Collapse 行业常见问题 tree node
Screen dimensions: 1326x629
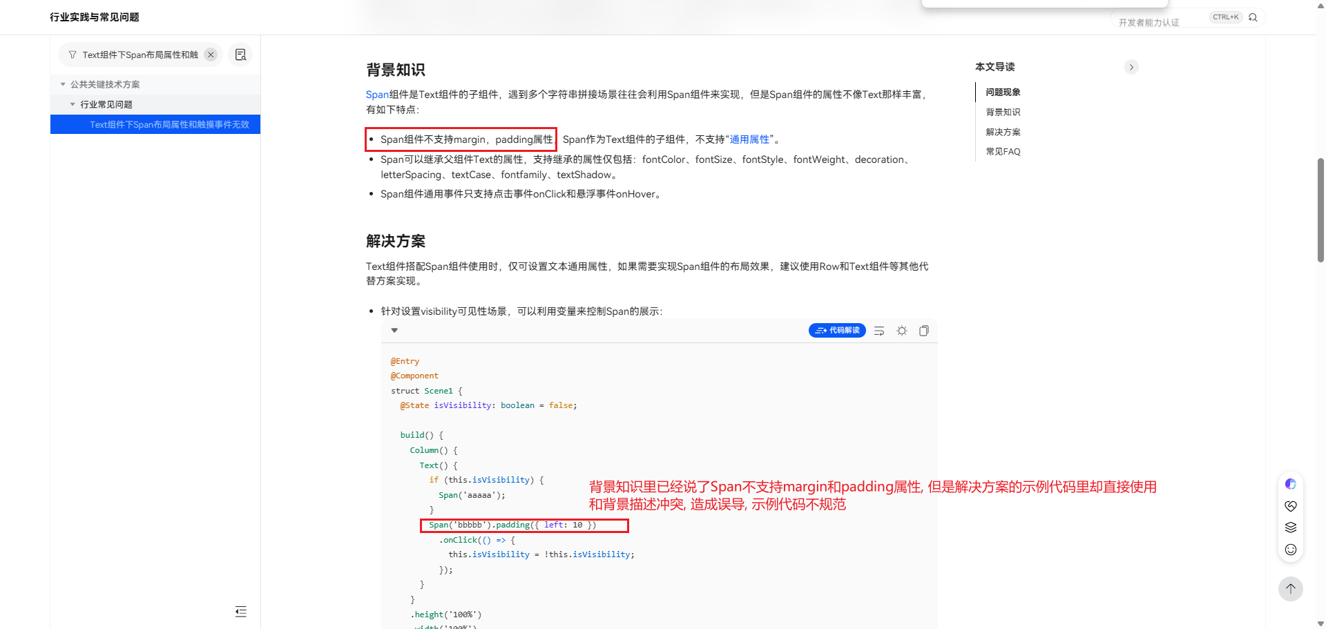tap(73, 104)
